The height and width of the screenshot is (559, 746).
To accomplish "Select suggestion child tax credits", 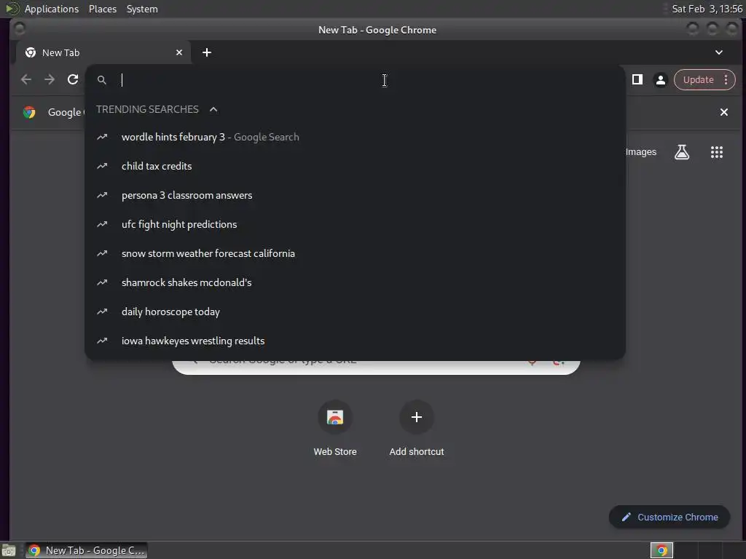I will (355, 166).
